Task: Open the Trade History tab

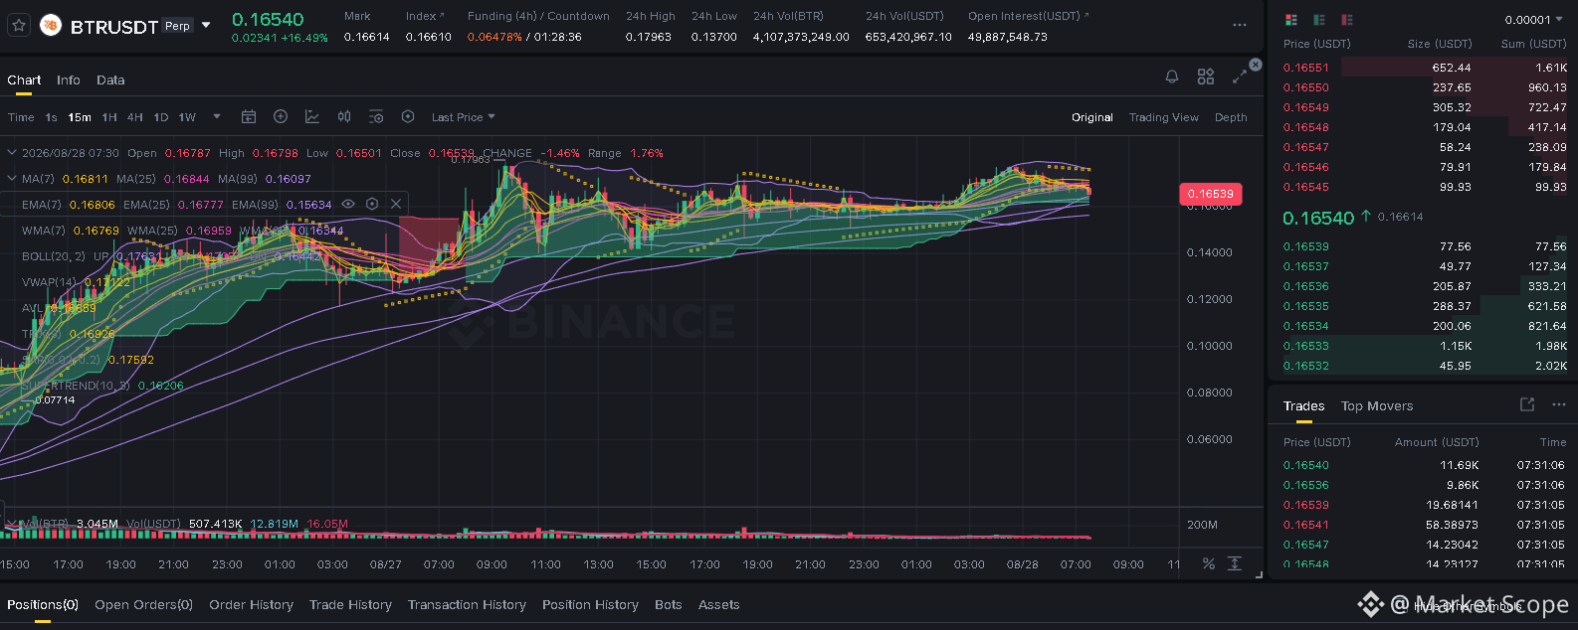Action: point(350,604)
